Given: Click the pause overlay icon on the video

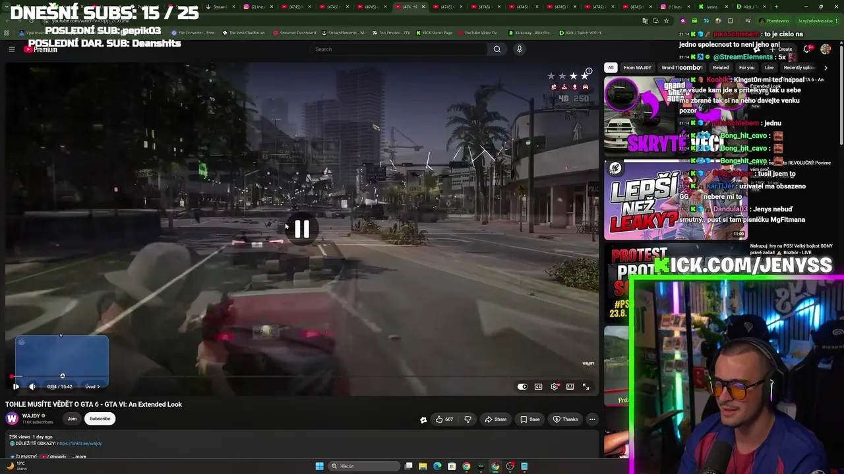Looking at the screenshot, I should [x=302, y=228].
